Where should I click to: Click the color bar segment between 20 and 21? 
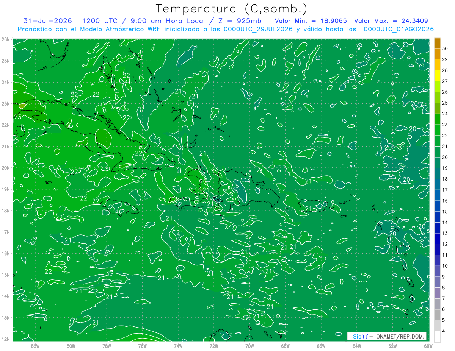[437, 152]
